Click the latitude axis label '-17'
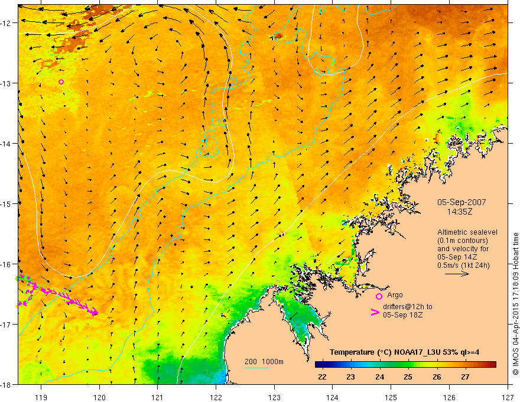520x402 pixels. [6, 325]
